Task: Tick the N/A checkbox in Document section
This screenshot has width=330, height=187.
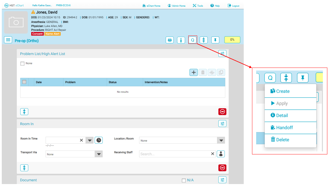Action: (x=184, y=180)
